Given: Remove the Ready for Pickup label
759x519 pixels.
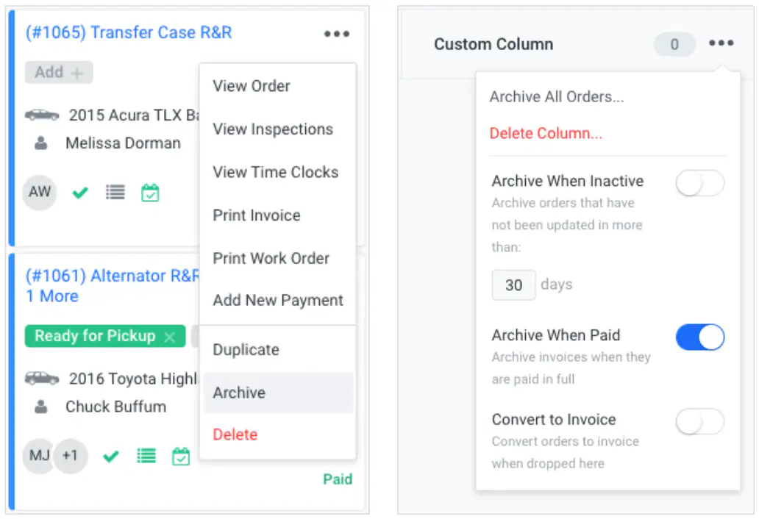Looking at the screenshot, I should 169,337.
